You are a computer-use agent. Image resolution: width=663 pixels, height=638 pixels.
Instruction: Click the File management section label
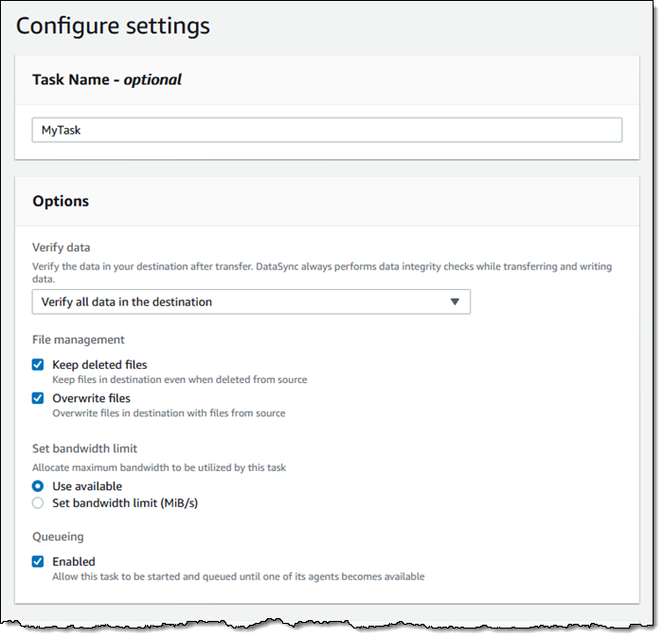coord(79,339)
